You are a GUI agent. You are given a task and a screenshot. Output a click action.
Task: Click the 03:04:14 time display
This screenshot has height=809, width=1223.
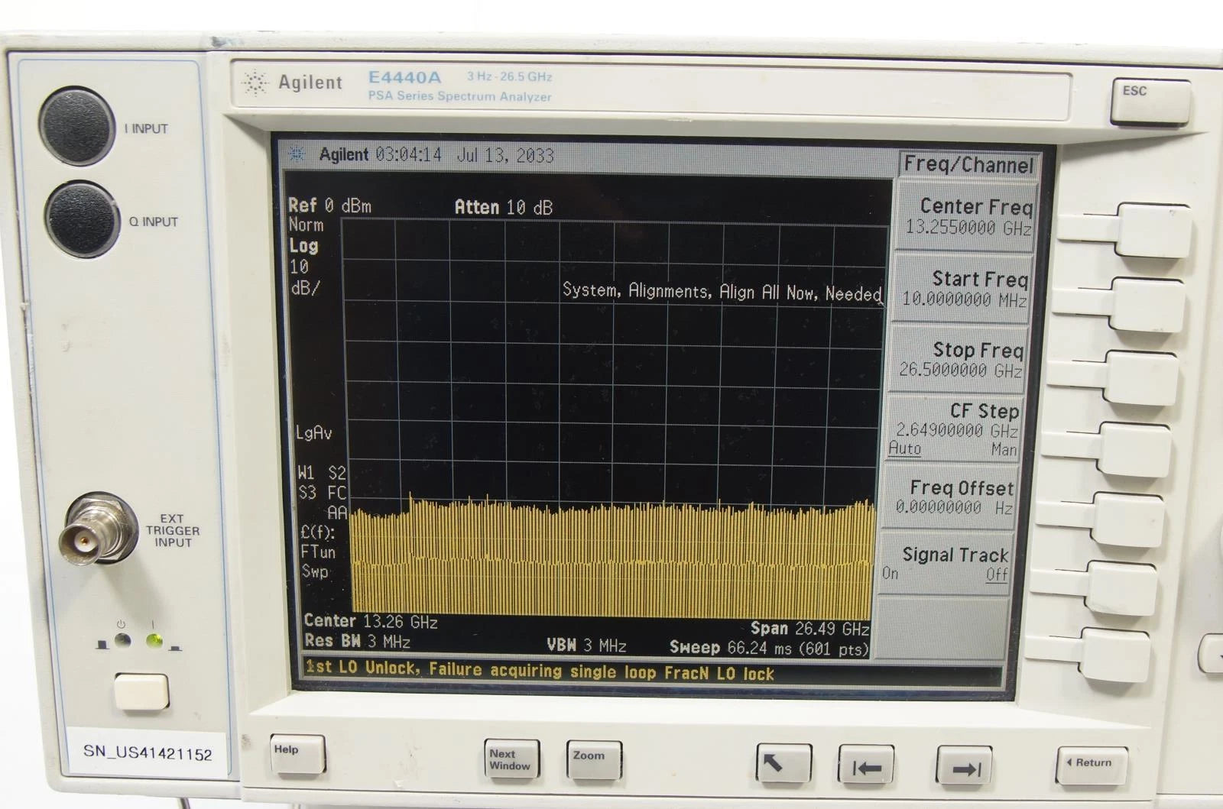point(409,155)
